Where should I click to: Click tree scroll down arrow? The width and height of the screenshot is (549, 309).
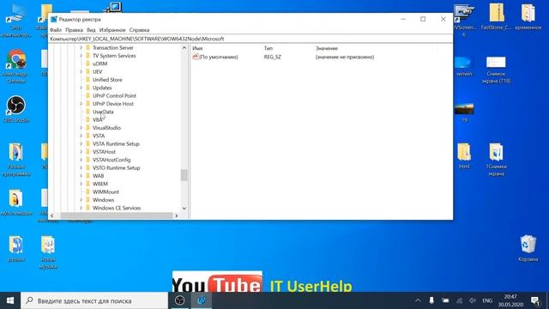[x=184, y=208]
